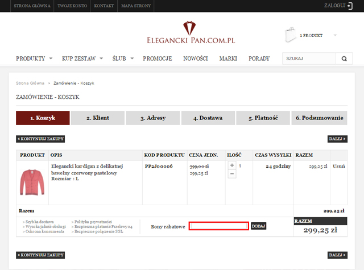364x270 pixels.
Task: Click the Elegancki Pan logo
Action: (x=191, y=32)
